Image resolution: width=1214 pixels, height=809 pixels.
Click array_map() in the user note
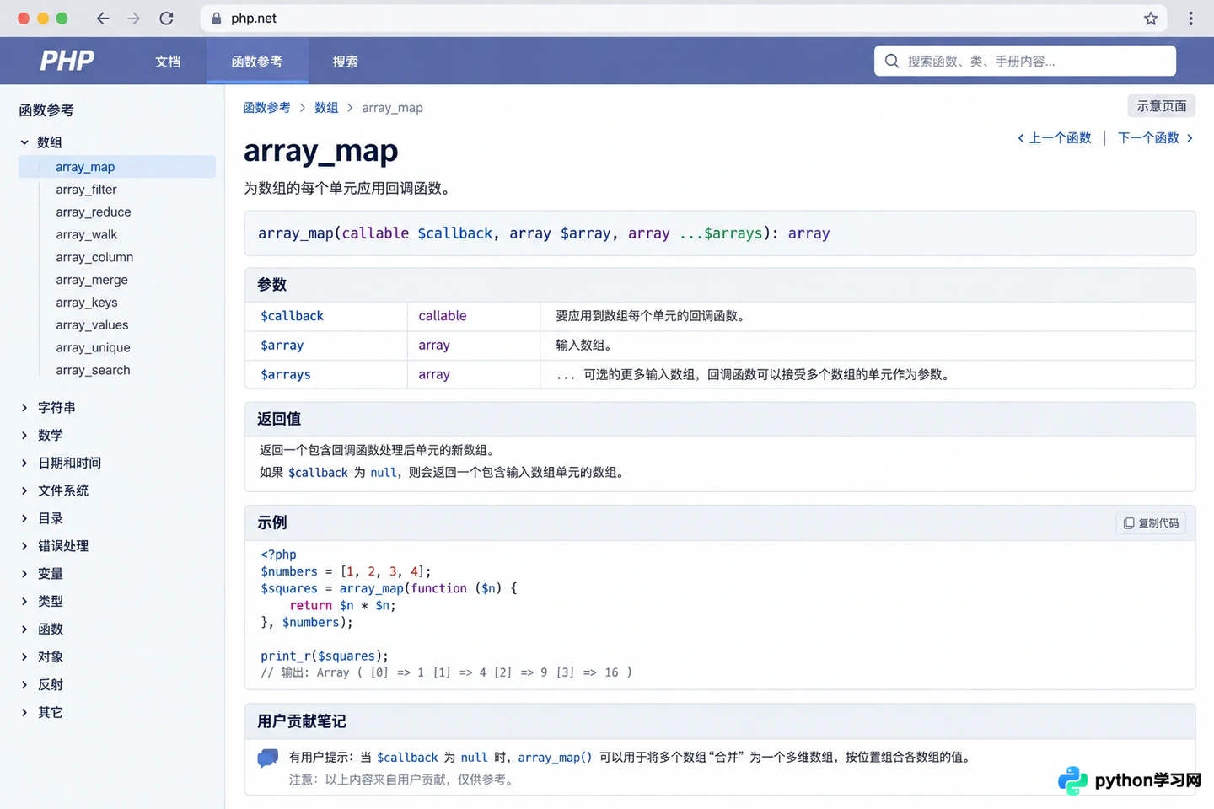(x=555, y=758)
